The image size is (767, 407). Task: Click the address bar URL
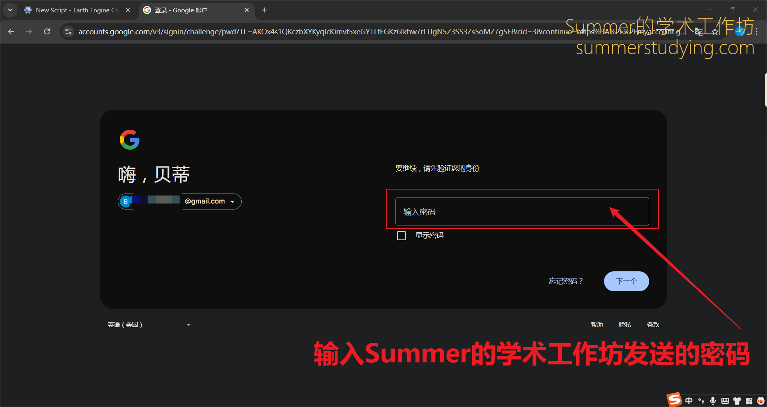point(382,32)
